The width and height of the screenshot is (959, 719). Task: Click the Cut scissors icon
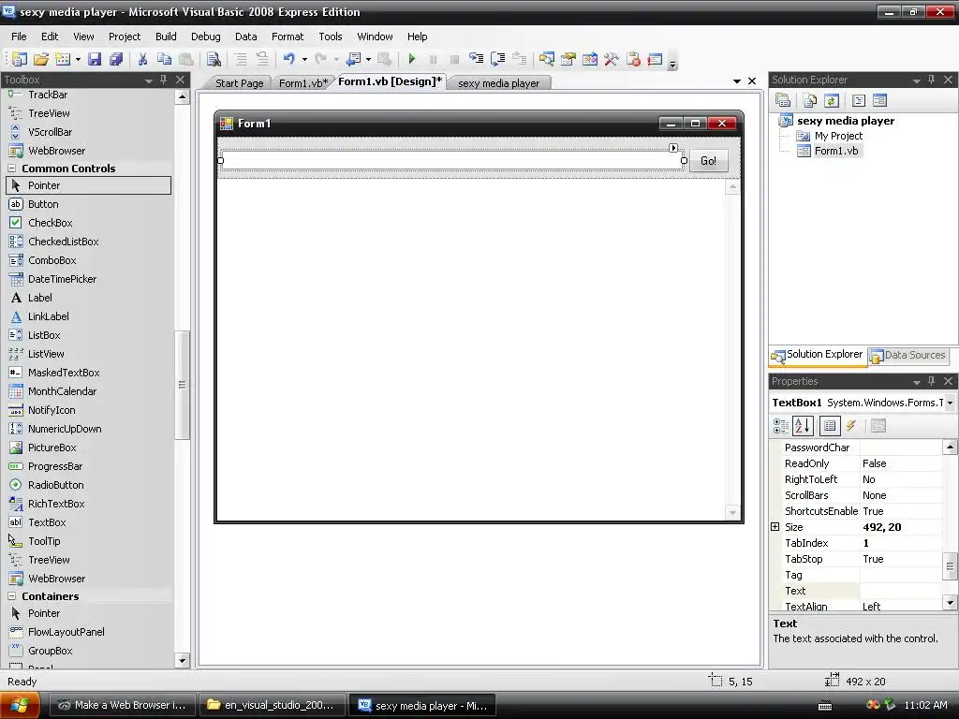tap(142, 59)
